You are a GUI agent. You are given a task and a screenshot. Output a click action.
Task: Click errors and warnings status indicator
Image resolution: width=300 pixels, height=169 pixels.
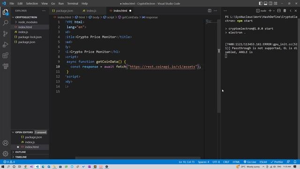click(9, 162)
